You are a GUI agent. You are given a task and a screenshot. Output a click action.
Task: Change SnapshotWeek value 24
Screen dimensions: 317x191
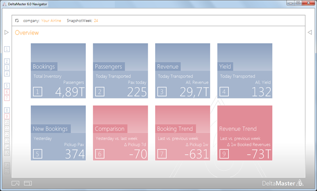96,20
